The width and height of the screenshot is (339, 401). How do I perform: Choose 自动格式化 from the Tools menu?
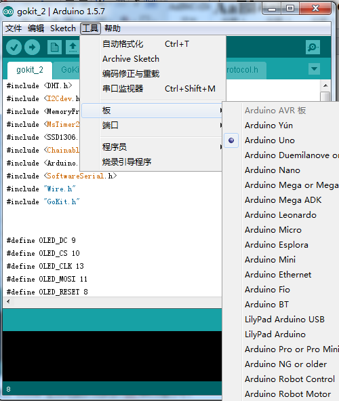pyautogui.click(x=153, y=44)
